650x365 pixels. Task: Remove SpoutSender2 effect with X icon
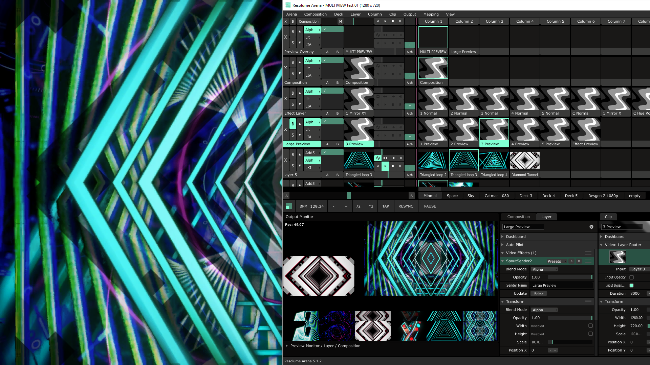click(579, 261)
